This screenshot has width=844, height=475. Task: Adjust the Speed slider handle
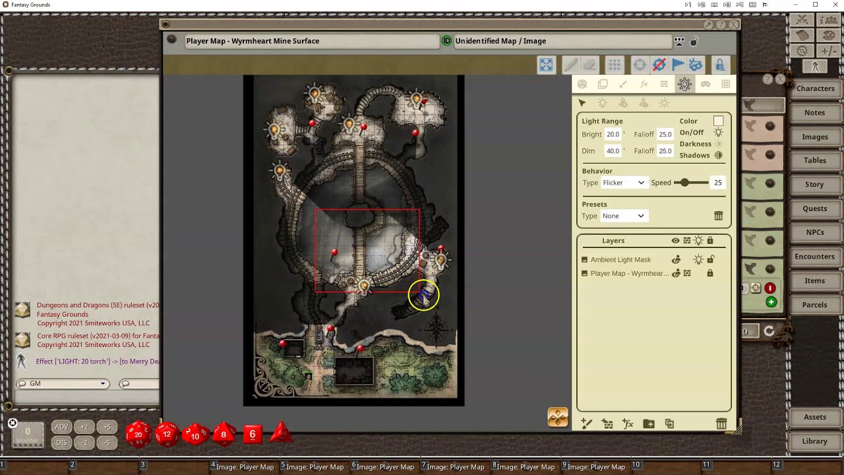(x=685, y=183)
